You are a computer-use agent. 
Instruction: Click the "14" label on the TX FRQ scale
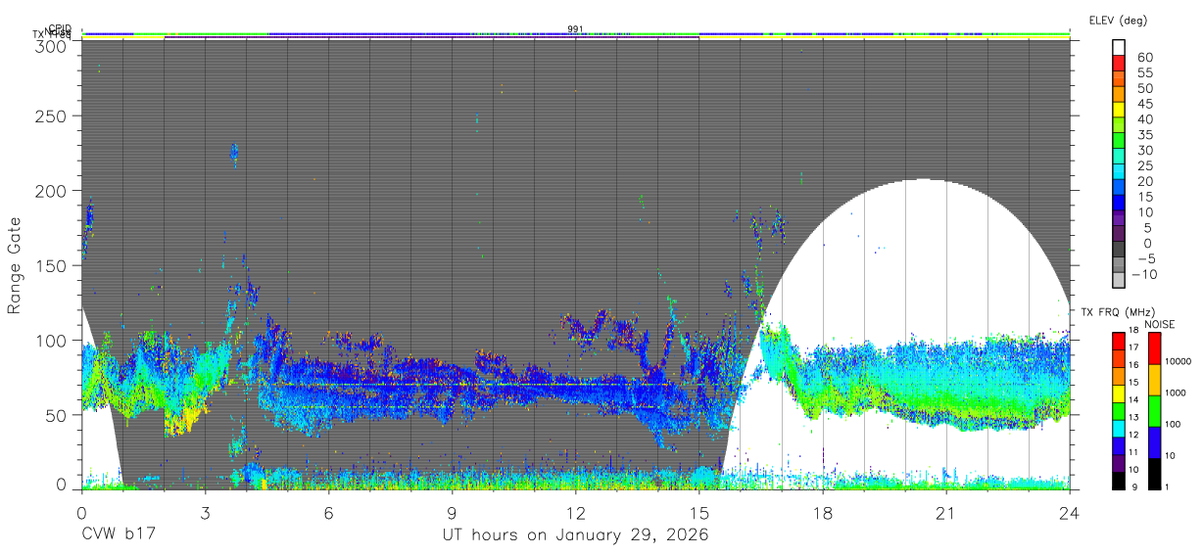tap(1133, 399)
